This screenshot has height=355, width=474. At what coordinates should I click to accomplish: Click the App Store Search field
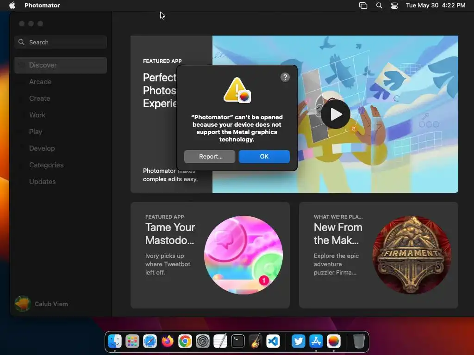[x=61, y=42]
